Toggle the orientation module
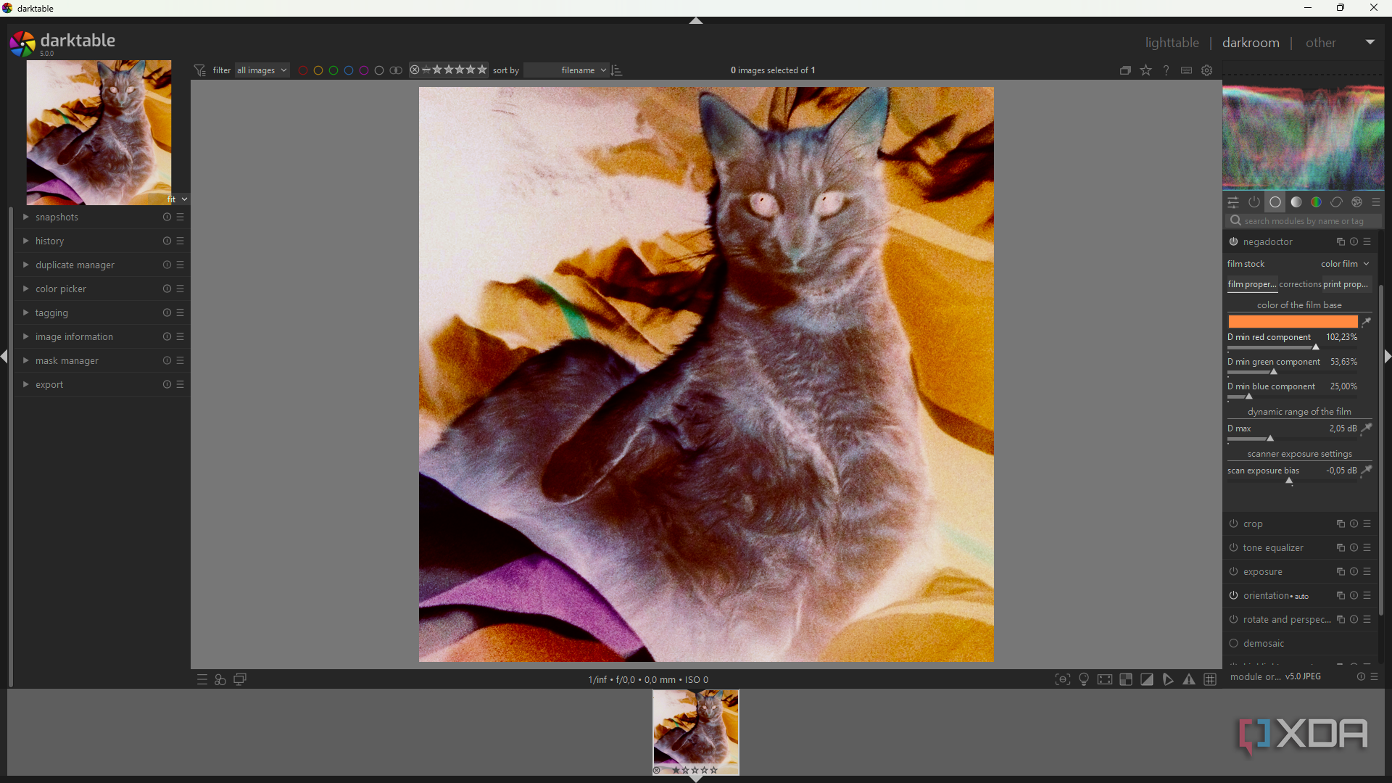The width and height of the screenshot is (1392, 783). tap(1233, 595)
